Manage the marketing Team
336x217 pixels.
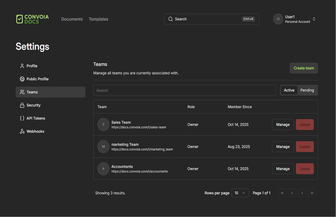pyautogui.click(x=283, y=147)
